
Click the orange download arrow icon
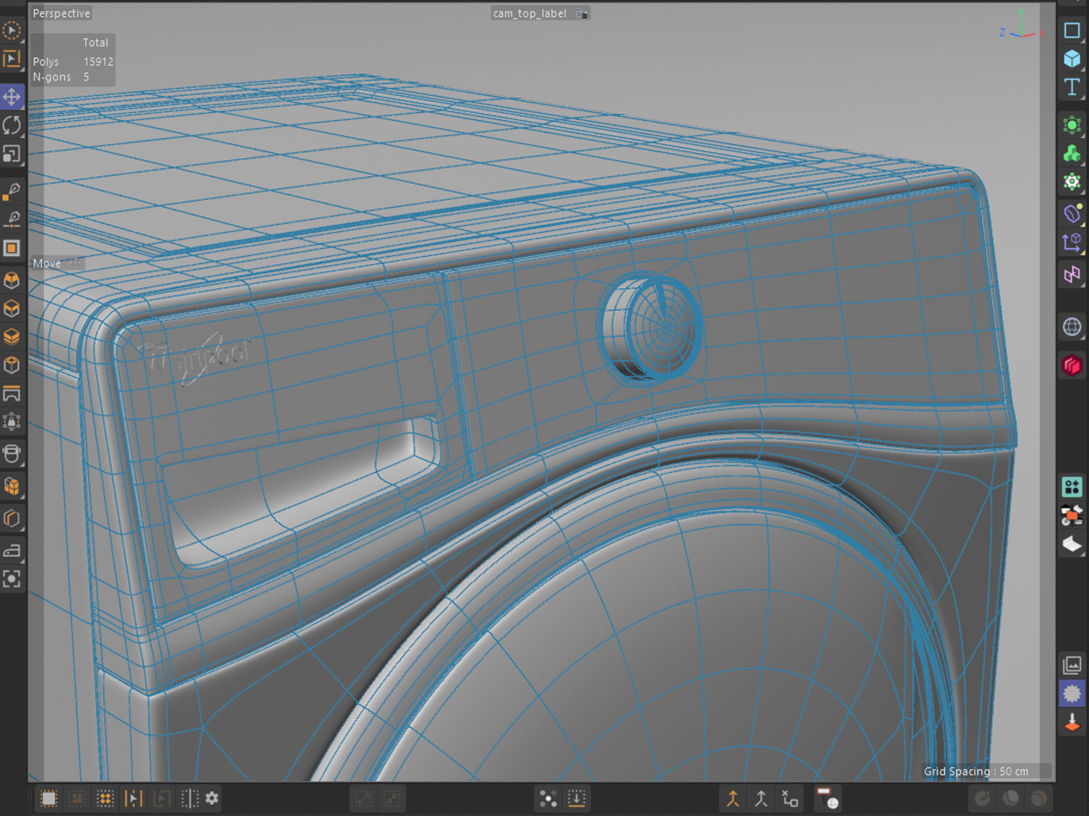click(1072, 723)
